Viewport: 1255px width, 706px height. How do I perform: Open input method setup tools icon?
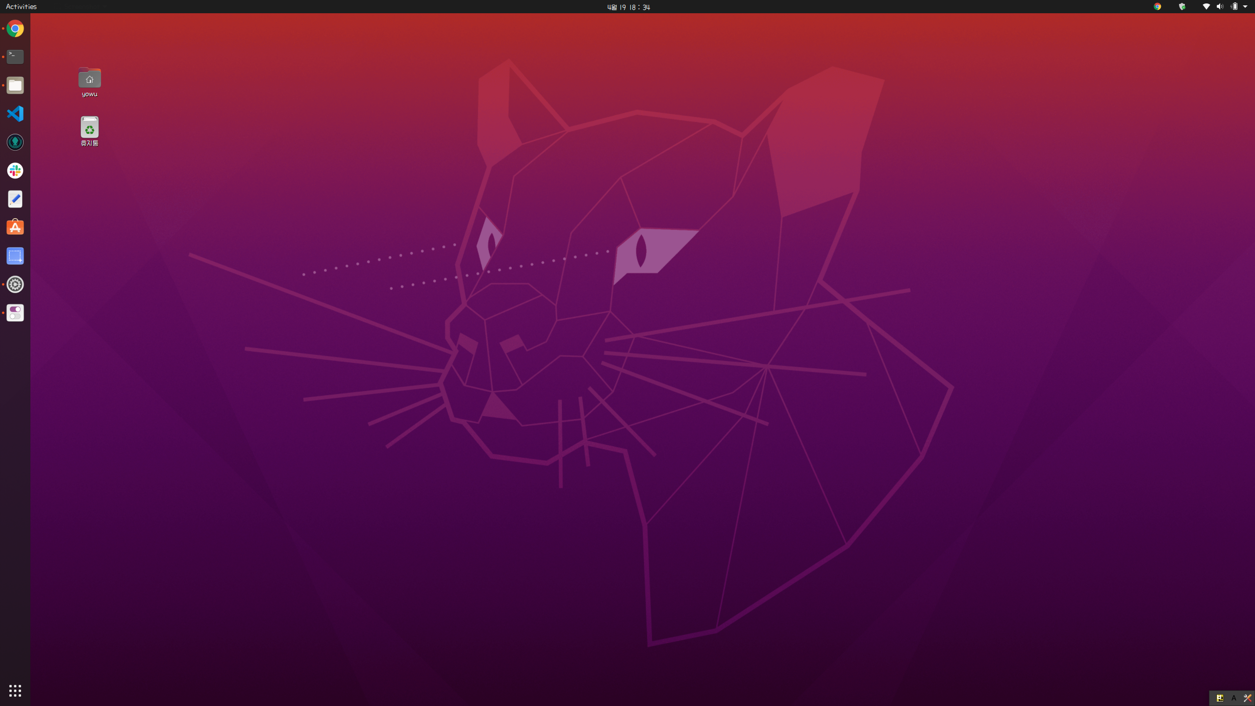(x=1248, y=698)
